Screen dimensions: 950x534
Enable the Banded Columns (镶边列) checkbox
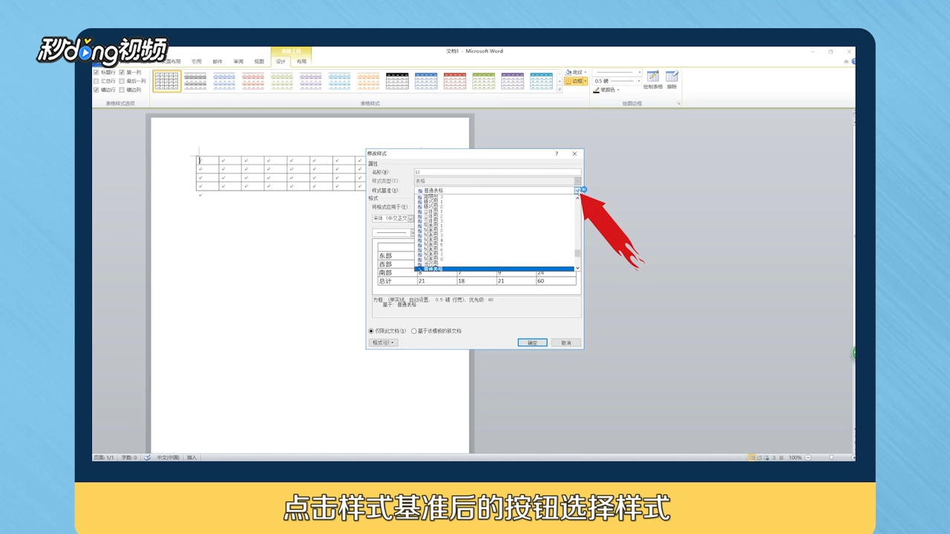point(122,90)
